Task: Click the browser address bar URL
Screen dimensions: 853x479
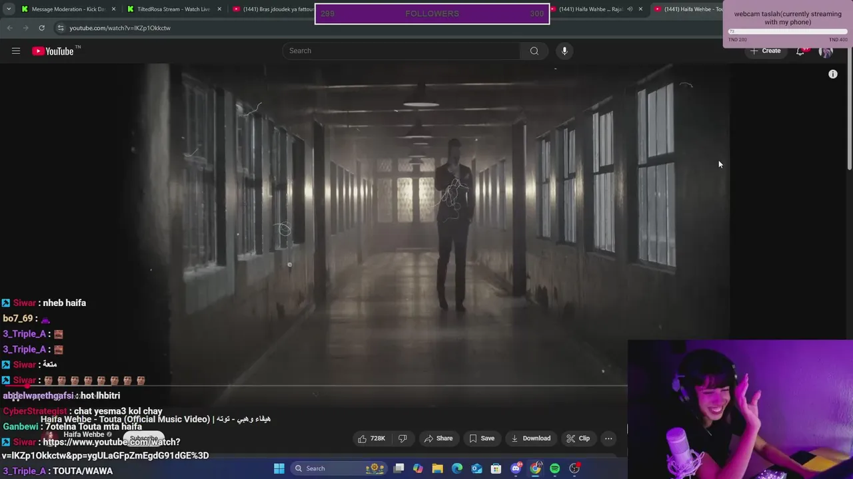Action: (120, 28)
